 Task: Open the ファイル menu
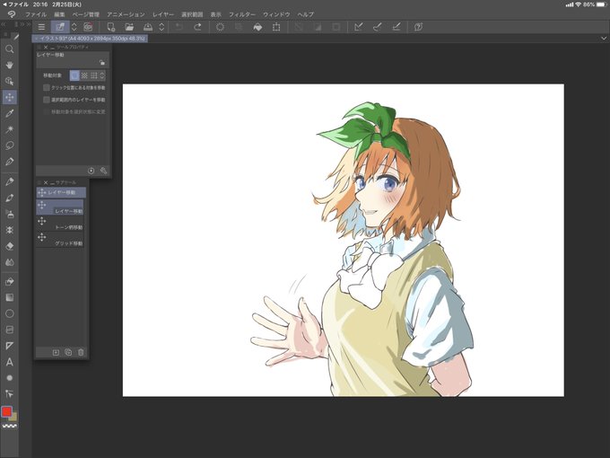pyautogui.click(x=36, y=14)
